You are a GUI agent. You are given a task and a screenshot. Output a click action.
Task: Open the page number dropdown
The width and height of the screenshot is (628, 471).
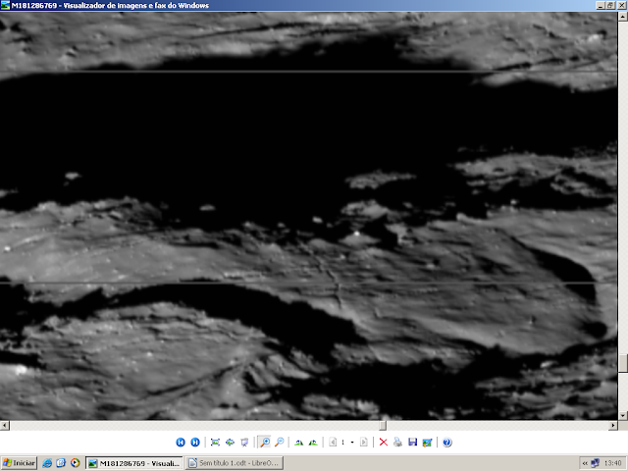(x=352, y=443)
